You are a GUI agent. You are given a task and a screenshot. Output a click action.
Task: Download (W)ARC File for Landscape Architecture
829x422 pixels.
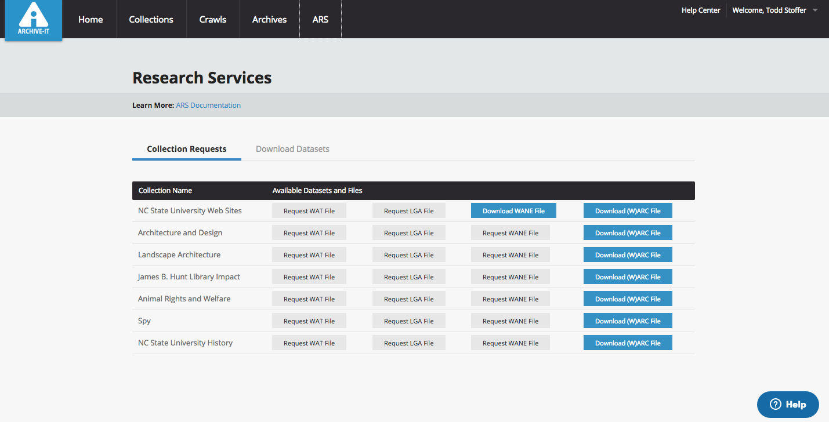(628, 255)
